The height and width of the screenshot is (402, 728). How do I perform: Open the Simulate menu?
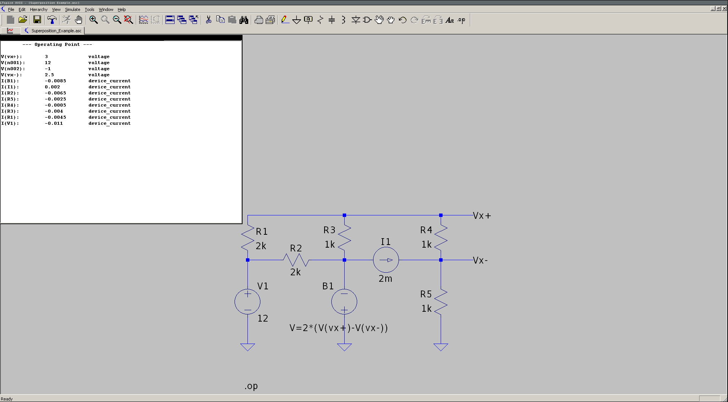[72, 9]
